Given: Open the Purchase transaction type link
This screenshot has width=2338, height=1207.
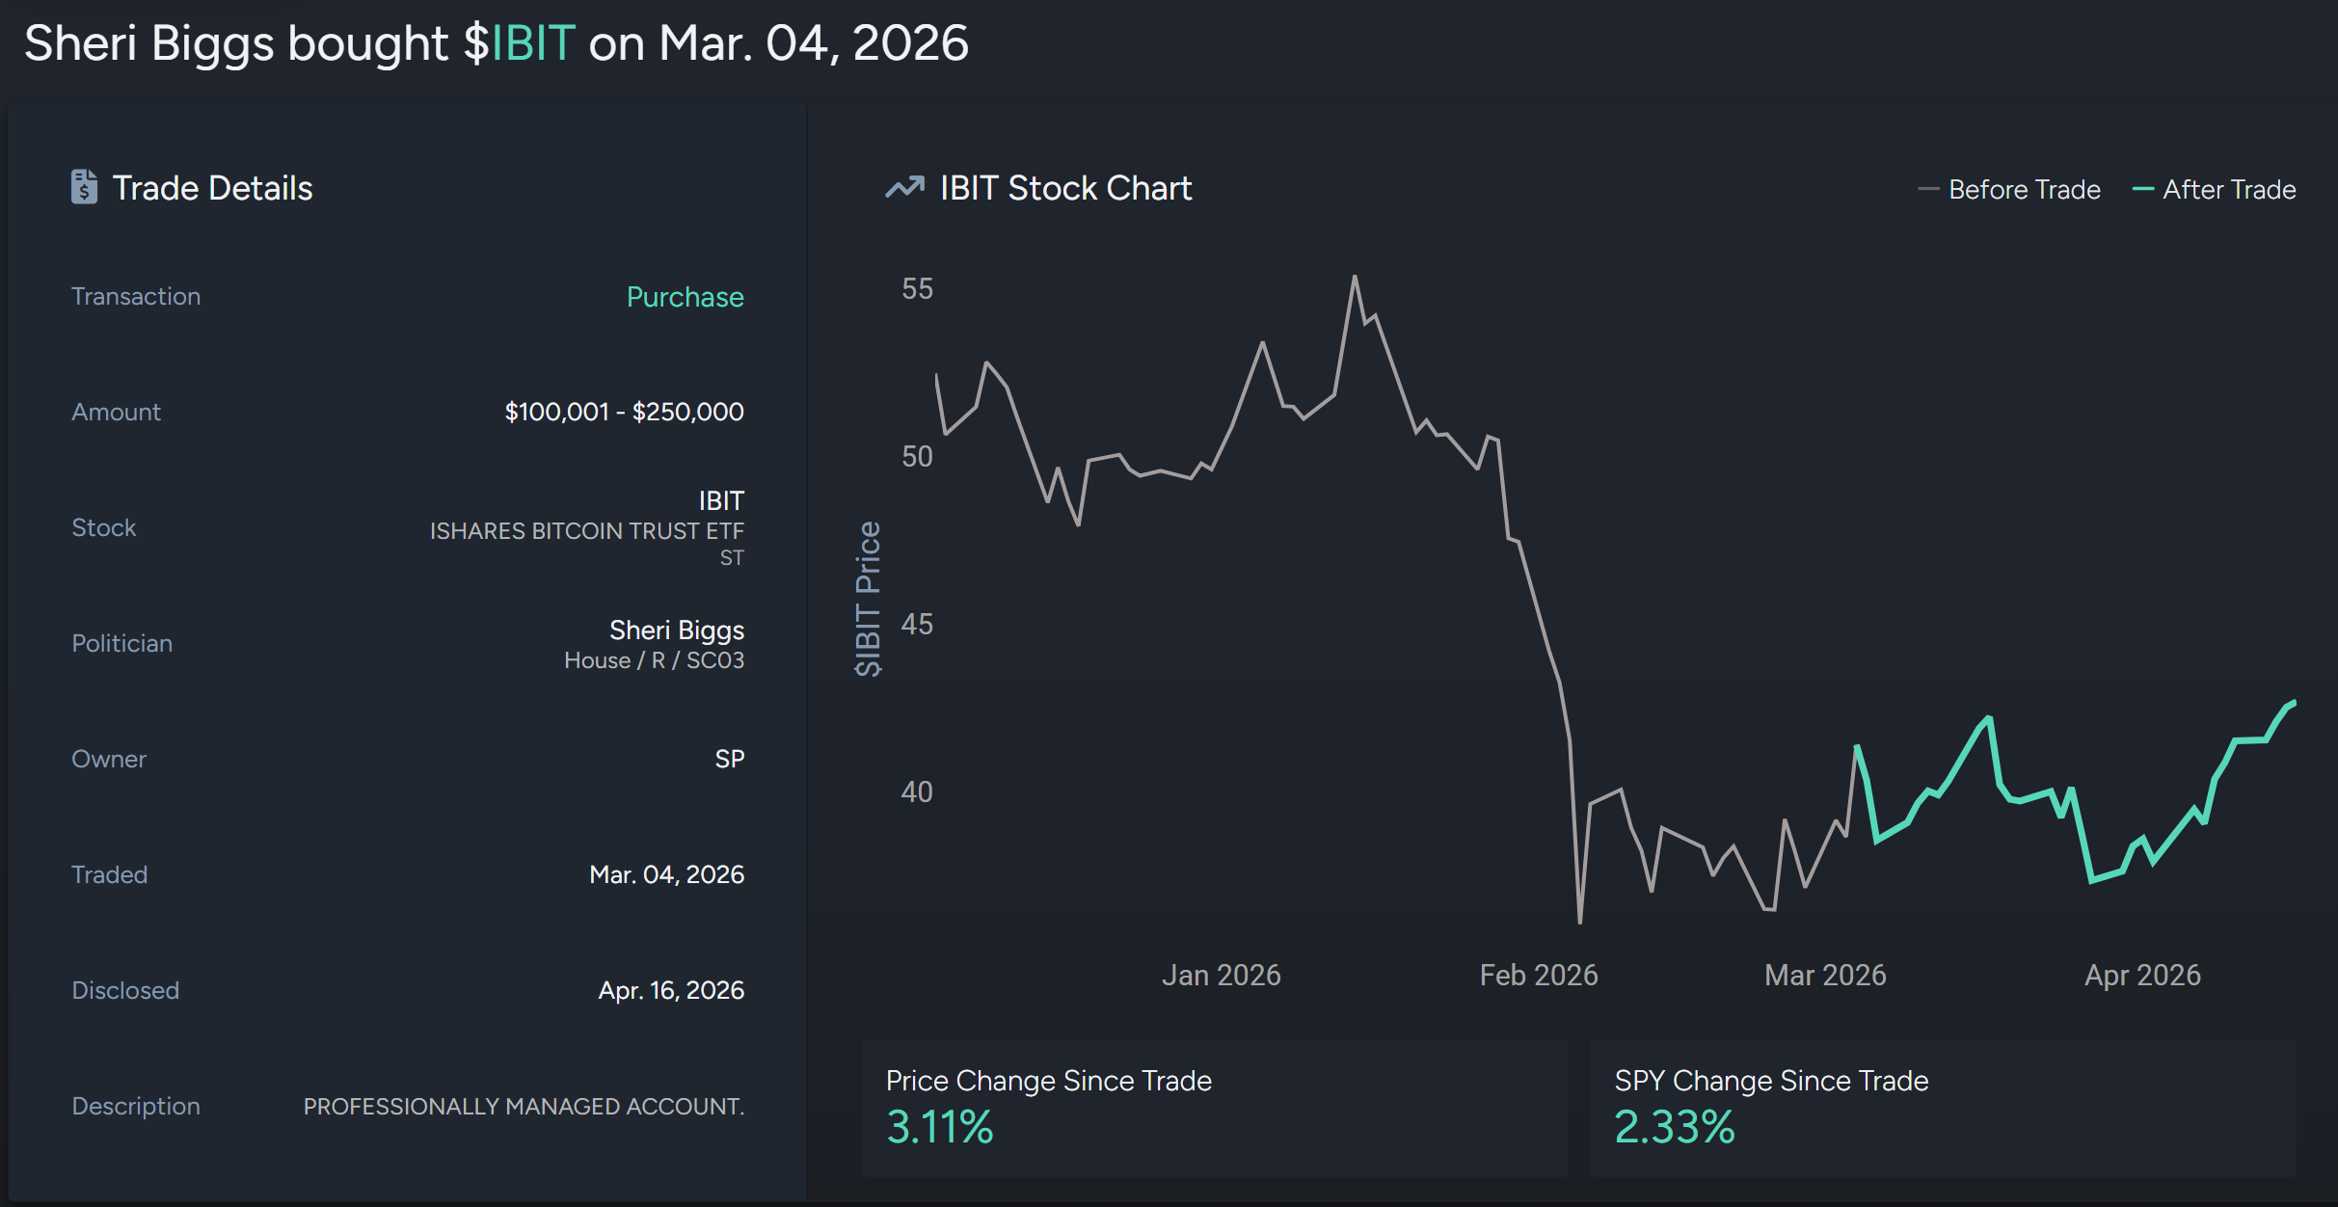Looking at the screenshot, I should [x=684, y=297].
